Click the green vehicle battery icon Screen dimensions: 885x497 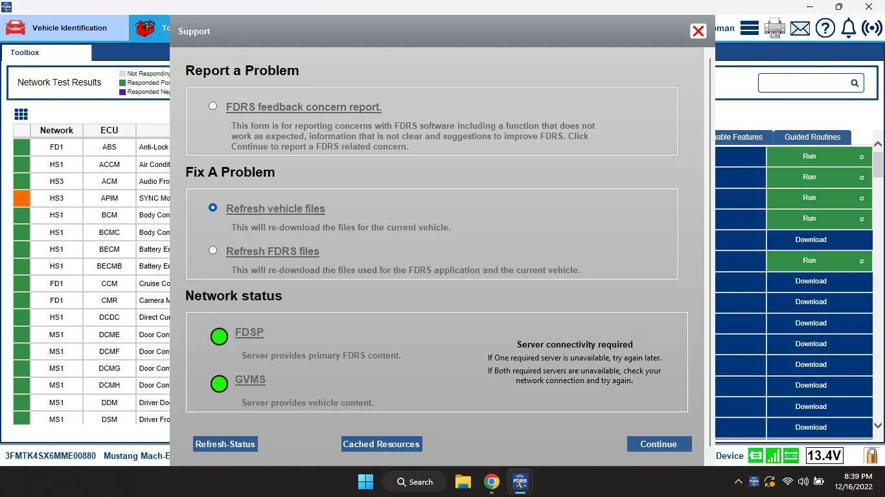pyautogui.click(x=791, y=456)
